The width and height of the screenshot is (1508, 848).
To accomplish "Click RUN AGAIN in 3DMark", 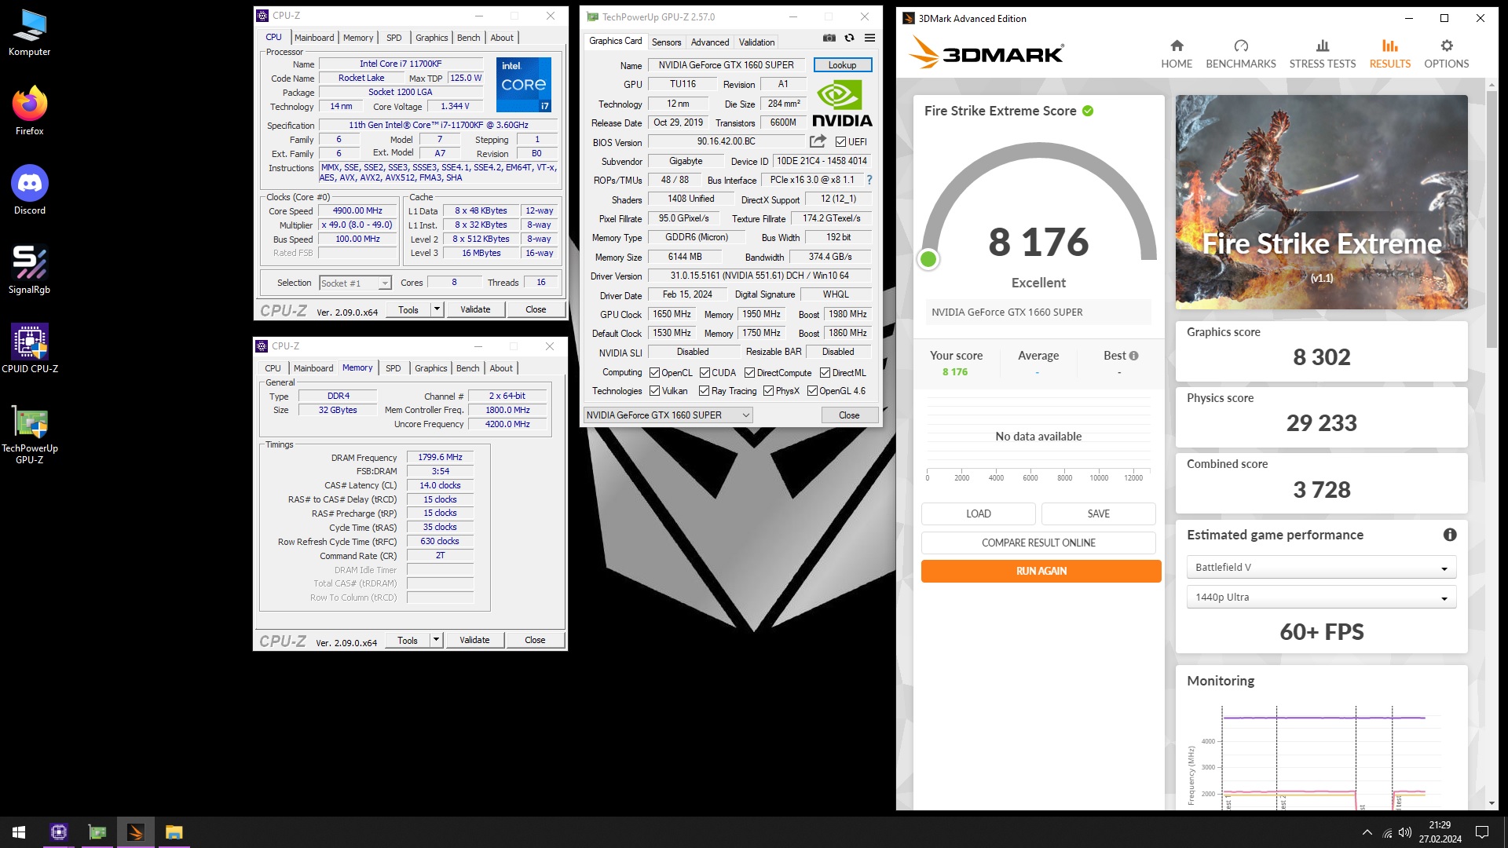I will [x=1041, y=571].
